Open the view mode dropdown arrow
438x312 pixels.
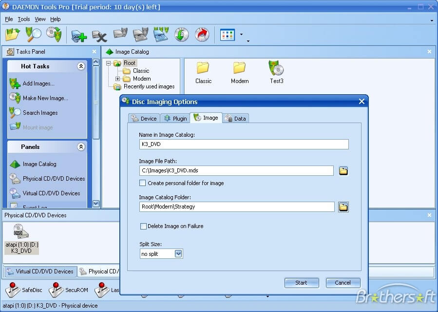click(241, 35)
